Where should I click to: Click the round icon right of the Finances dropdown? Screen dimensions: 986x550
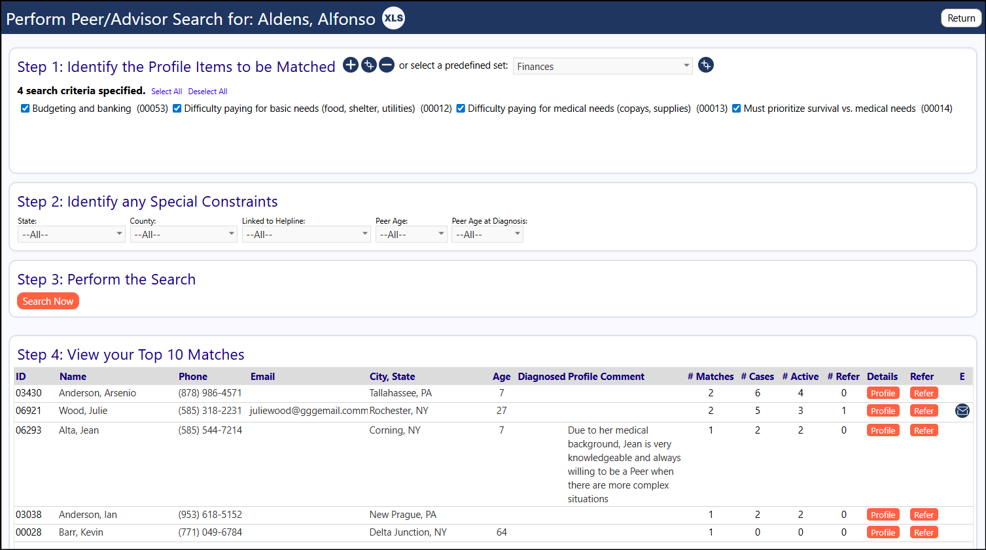coord(706,65)
